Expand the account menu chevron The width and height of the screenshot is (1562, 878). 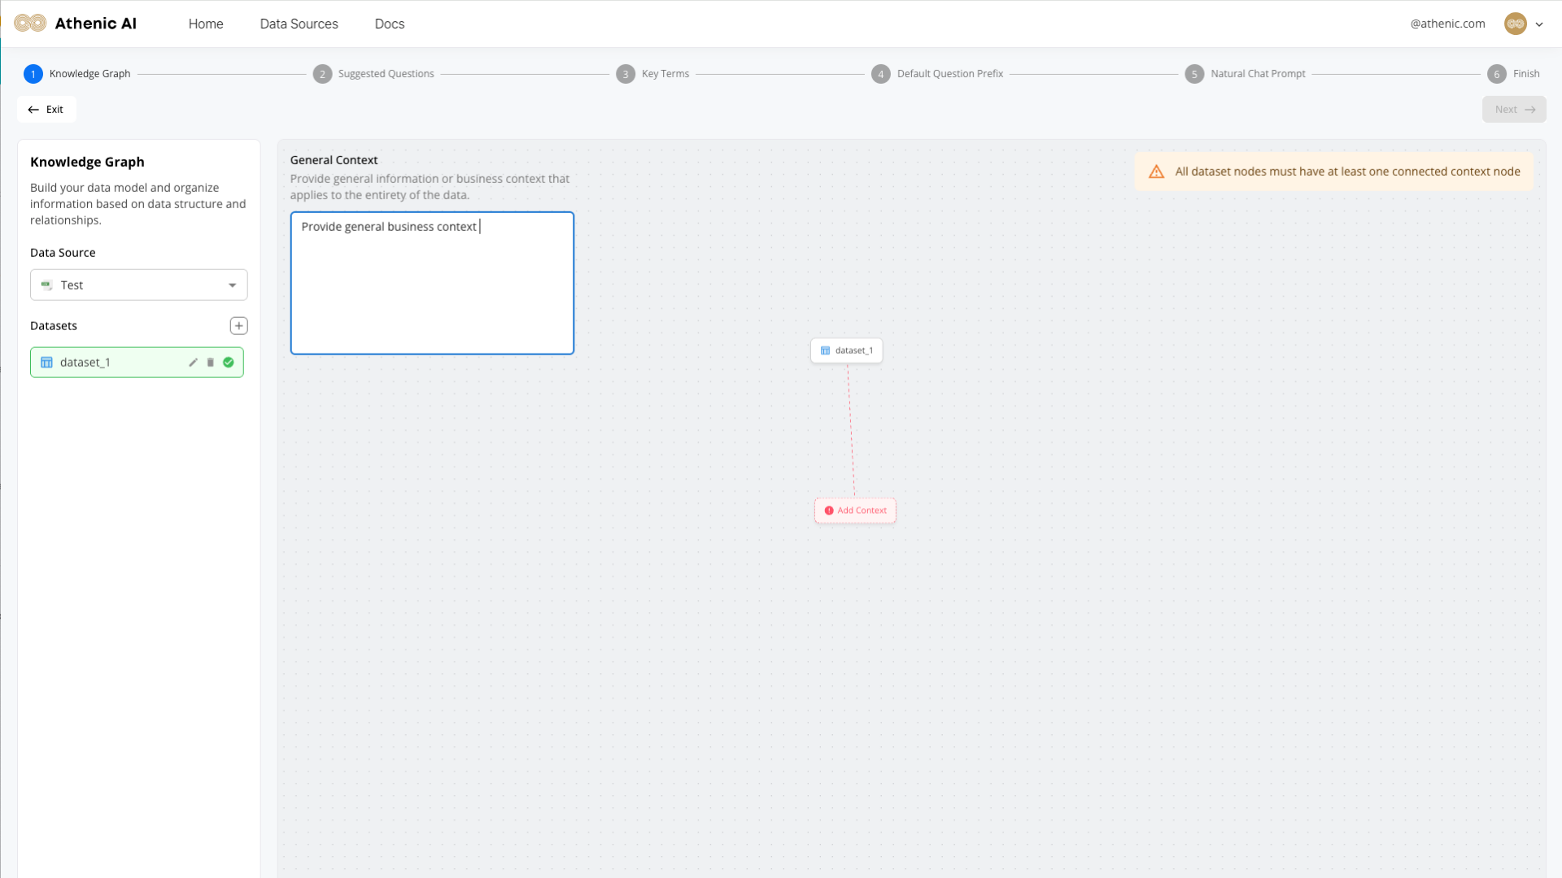(x=1539, y=24)
